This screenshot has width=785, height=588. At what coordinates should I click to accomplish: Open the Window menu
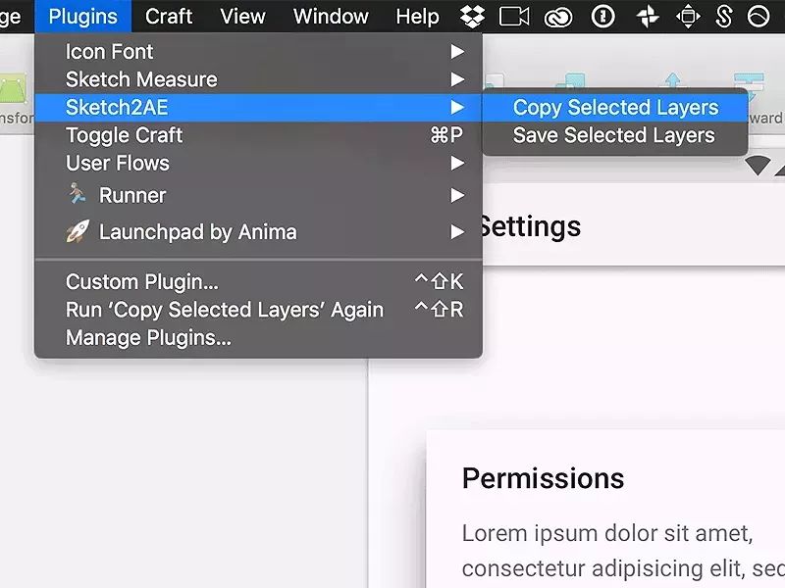click(x=331, y=17)
